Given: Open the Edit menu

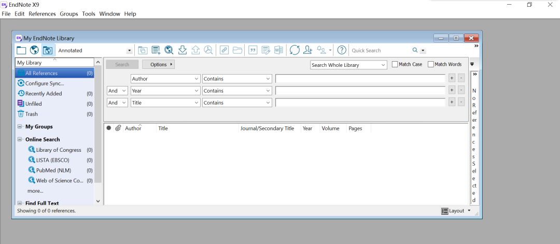Looking at the screenshot, I should (x=19, y=14).
